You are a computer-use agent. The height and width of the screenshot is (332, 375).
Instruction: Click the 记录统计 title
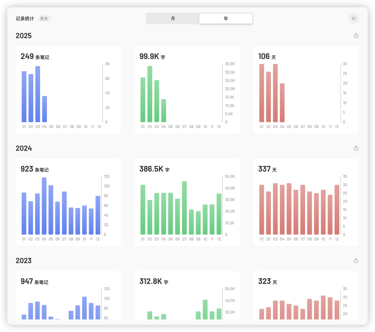click(x=25, y=18)
